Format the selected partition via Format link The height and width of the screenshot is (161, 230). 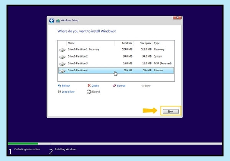point(121,86)
